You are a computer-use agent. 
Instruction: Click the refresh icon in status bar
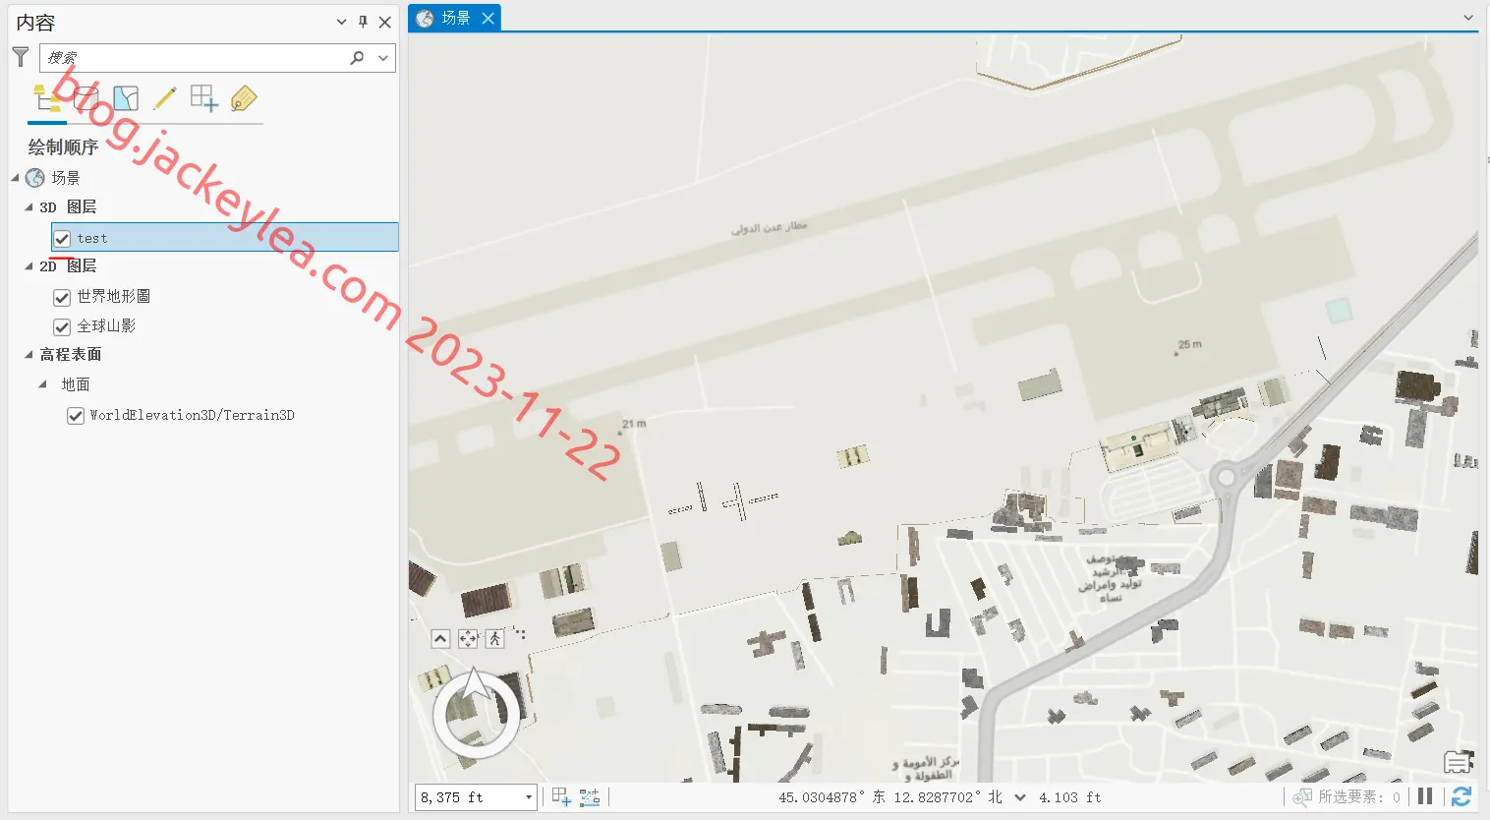click(x=1461, y=796)
